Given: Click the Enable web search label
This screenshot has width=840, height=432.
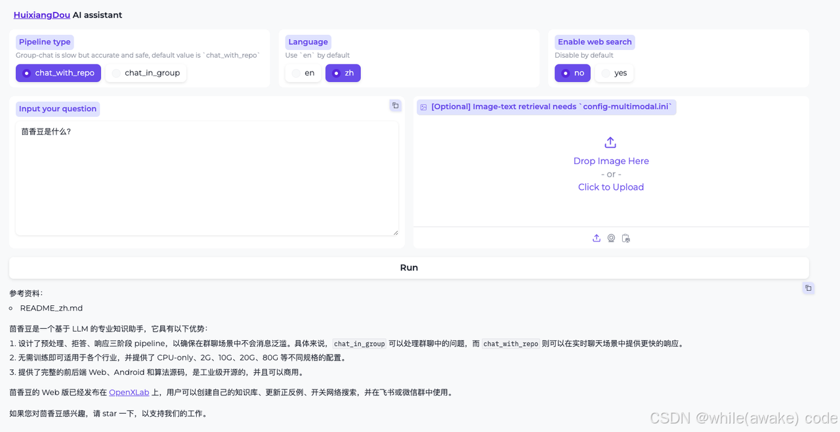Looking at the screenshot, I should [595, 42].
